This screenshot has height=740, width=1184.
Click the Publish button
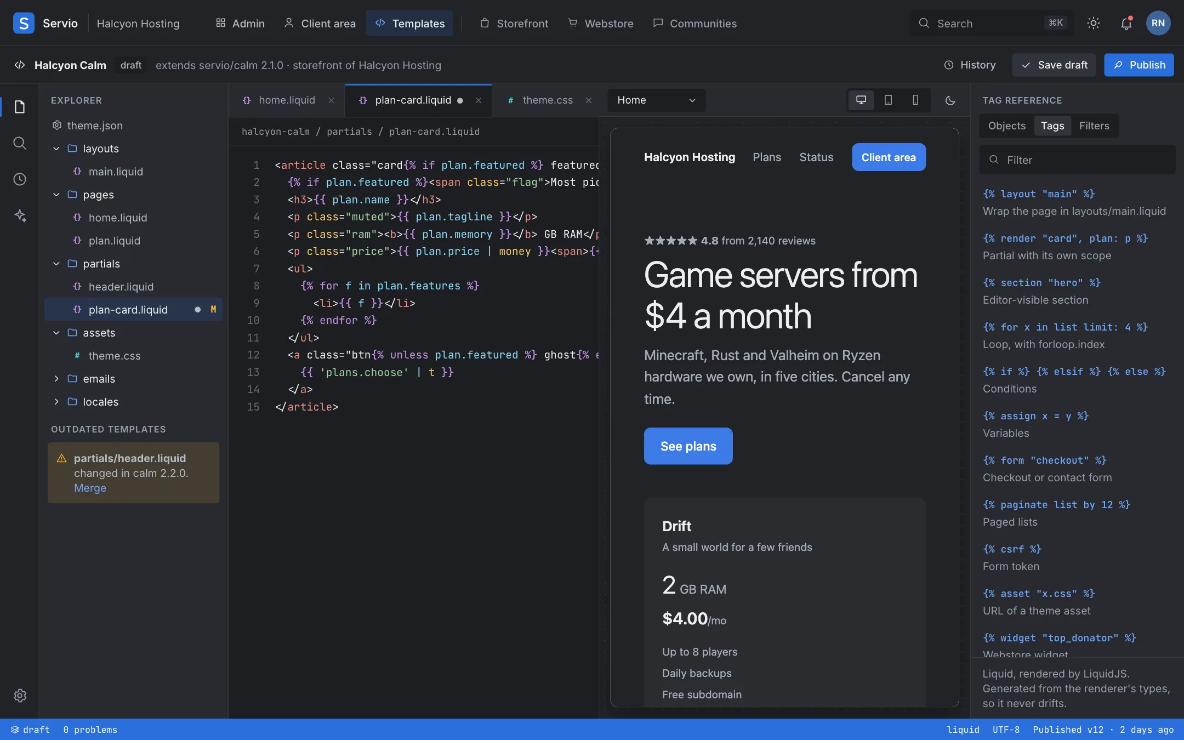(1139, 65)
